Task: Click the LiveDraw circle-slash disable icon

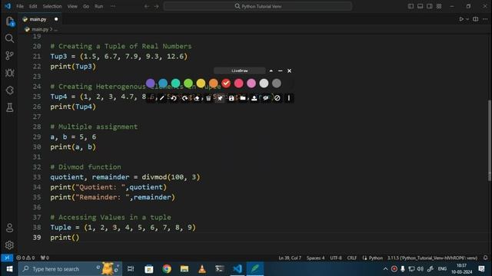Action: point(277,98)
